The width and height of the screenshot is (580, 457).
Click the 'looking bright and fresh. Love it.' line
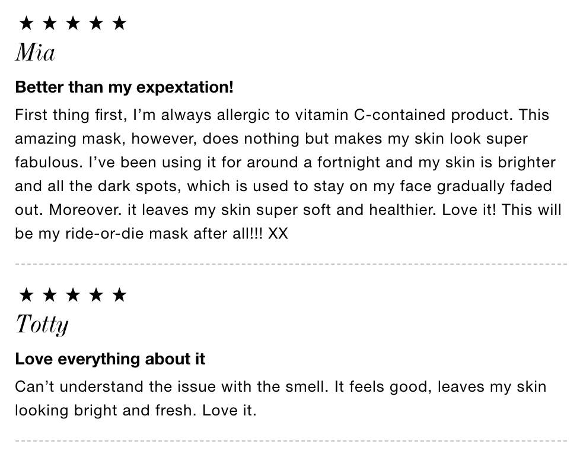tap(136, 410)
